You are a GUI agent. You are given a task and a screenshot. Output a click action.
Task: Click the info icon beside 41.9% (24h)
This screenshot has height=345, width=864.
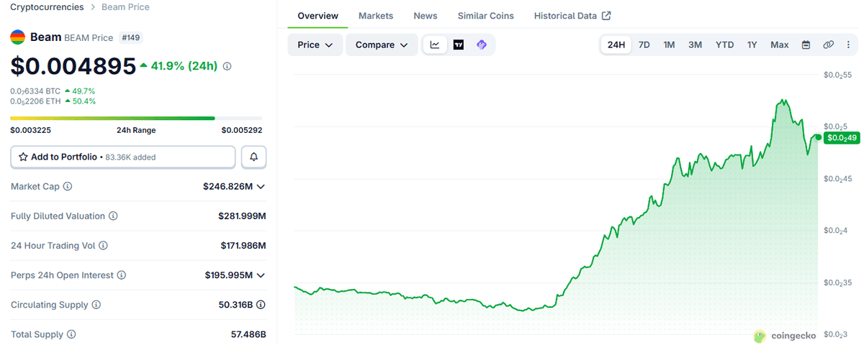(228, 66)
